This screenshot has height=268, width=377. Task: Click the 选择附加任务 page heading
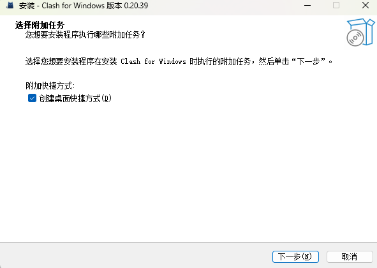40,25
